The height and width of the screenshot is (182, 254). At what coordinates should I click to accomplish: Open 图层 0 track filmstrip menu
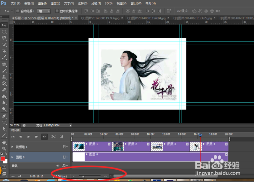(x=65, y=157)
